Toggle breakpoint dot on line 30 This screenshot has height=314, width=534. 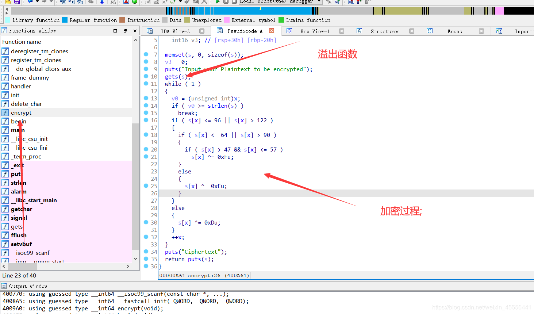(146, 222)
